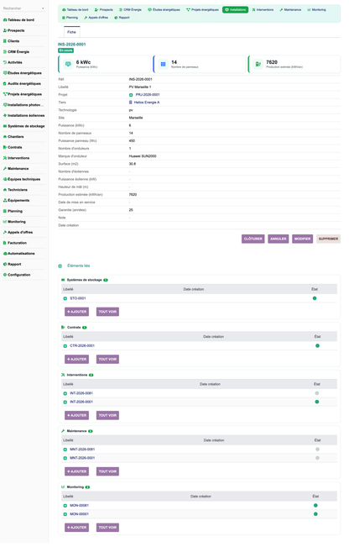Open Projets énergétiques in left sidebar
The image size is (349, 547).
pyautogui.click(x=24, y=94)
